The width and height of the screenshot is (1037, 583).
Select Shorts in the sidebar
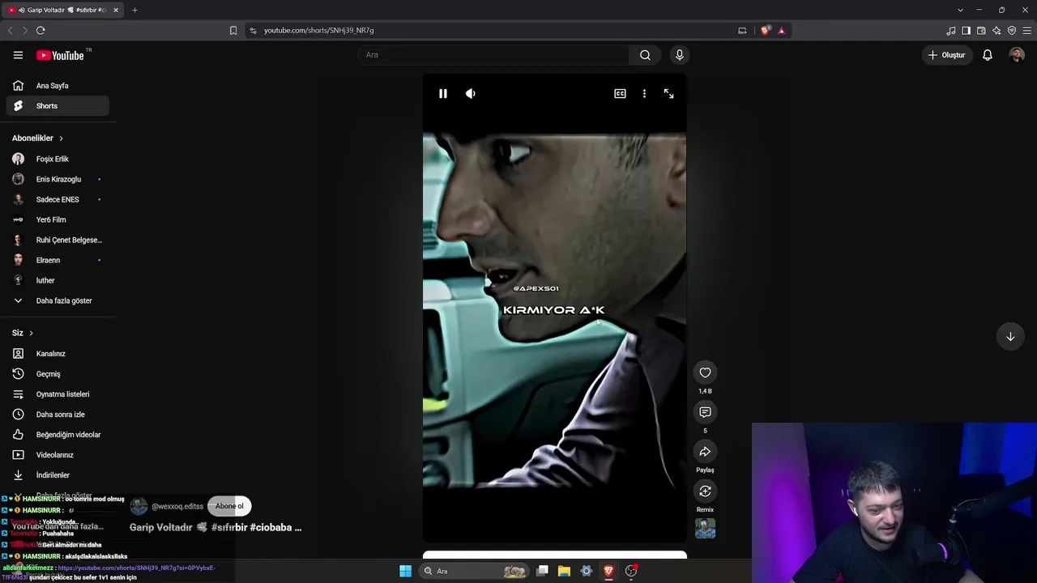click(x=58, y=106)
